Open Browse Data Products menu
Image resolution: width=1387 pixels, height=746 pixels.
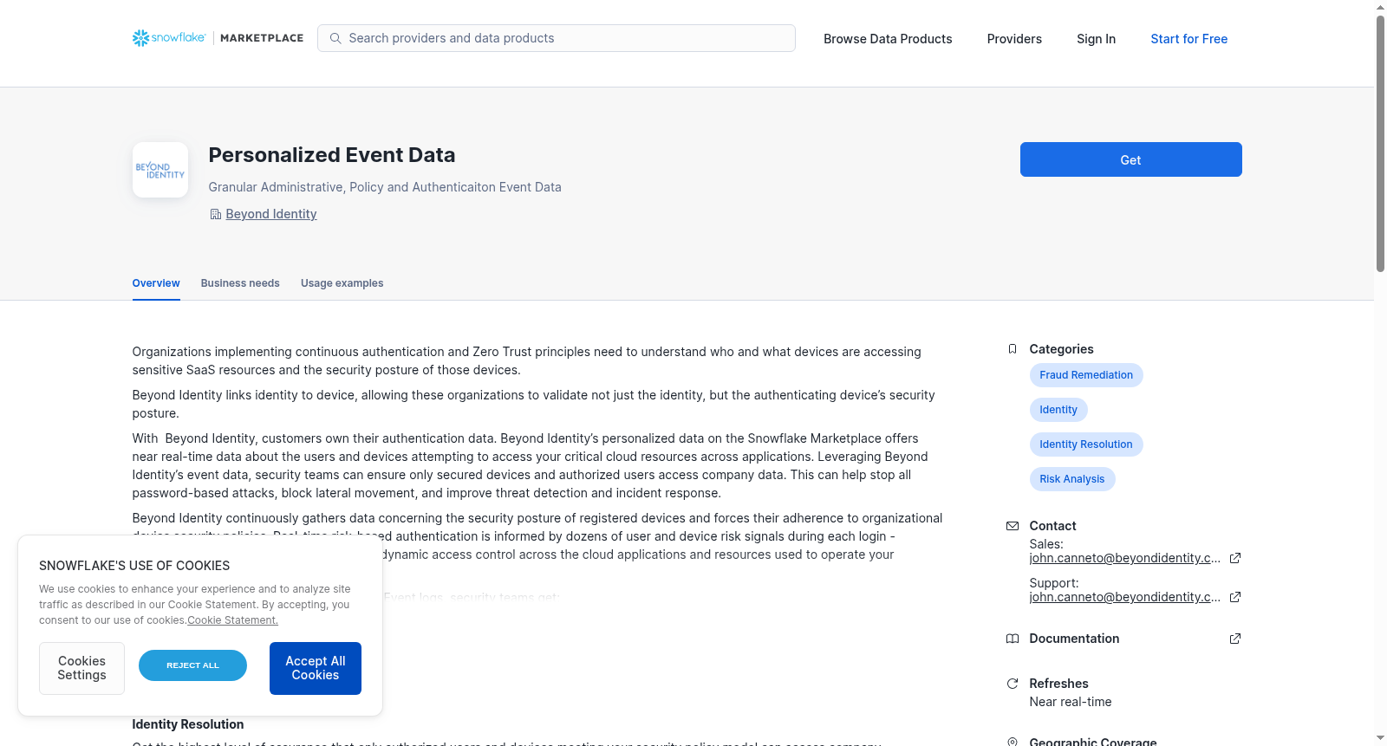tap(888, 39)
